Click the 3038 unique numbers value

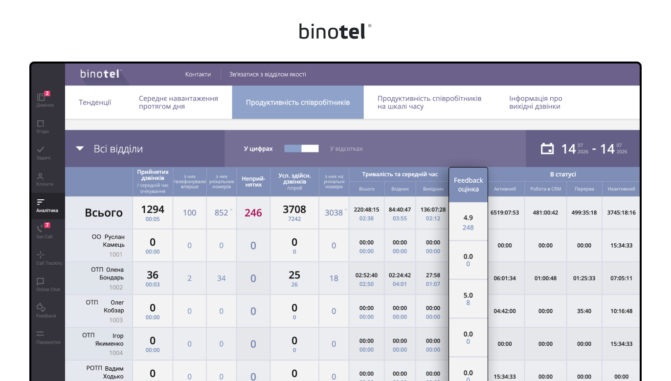coord(334,213)
